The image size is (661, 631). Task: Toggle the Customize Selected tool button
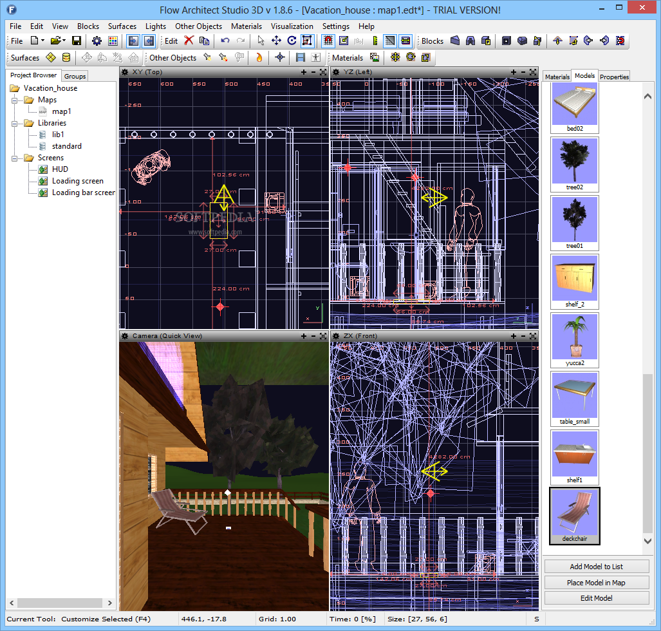pos(307,41)
